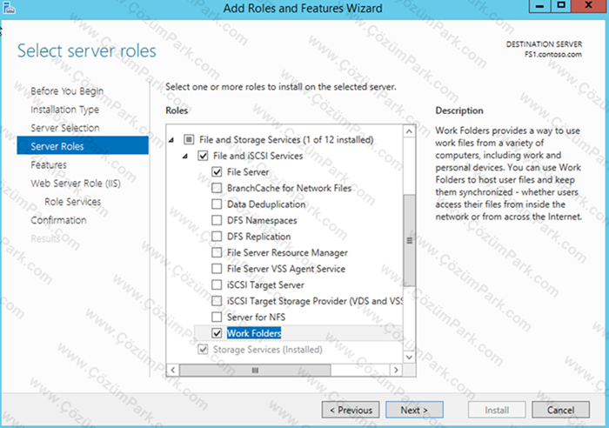Click the roles list scroll up arrow
Viewport: 609px width, 428px height.
409,131
